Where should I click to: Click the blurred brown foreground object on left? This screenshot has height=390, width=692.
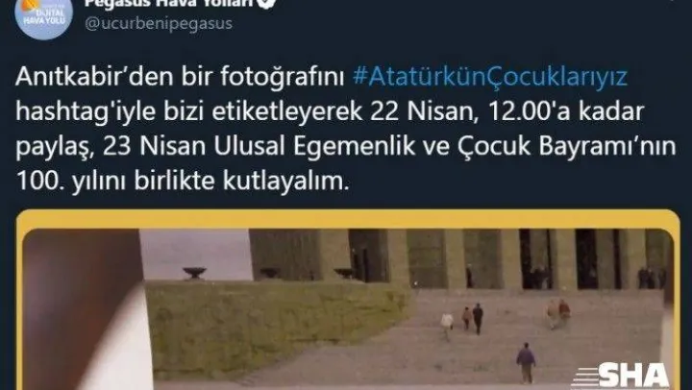tap(86, 308)
